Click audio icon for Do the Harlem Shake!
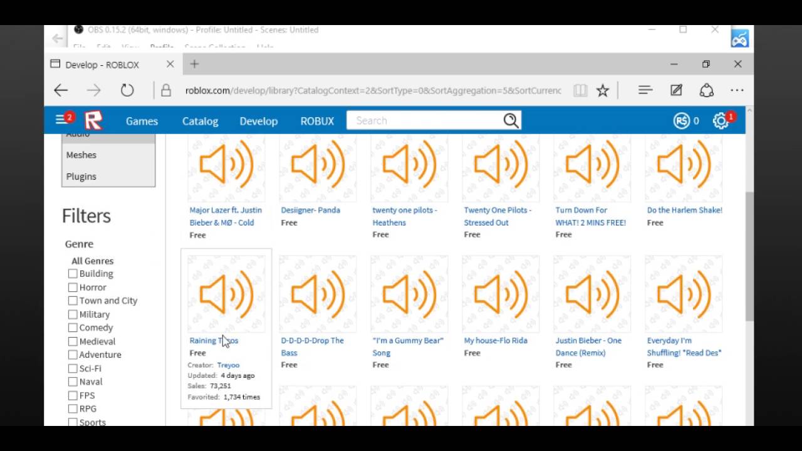The width and height of the screenshot is (802, 451). pyautogui.click(x=684, y=165)
